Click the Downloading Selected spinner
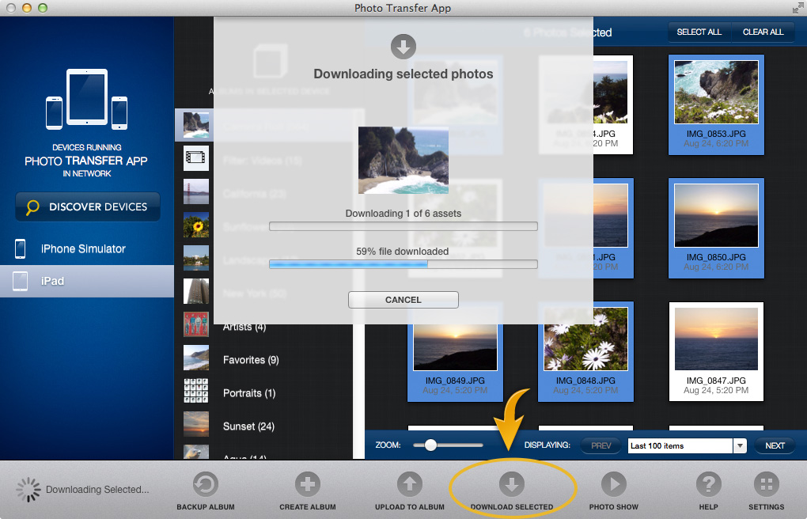Image resolution: width=807 pixels, height=519 pixels. [x=28, y=490]
